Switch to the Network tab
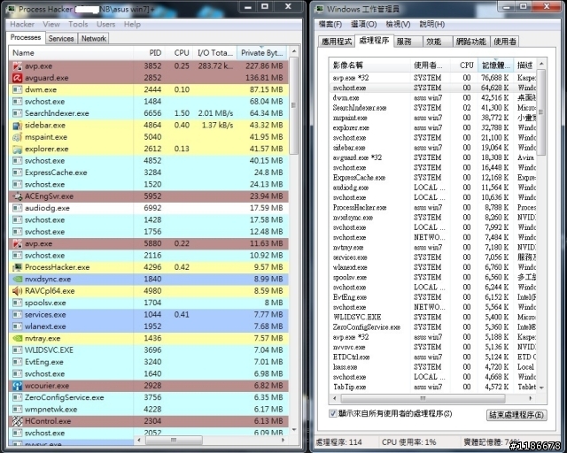The image size is (567, 453). (x=94, y=39)
